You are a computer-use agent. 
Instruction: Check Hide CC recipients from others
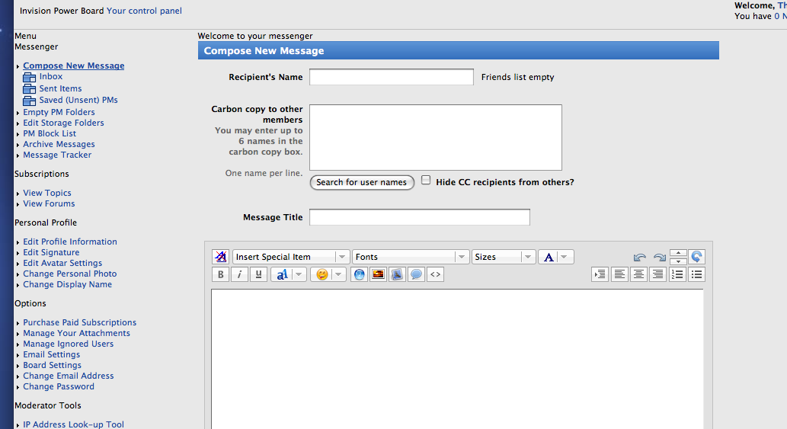426,180
